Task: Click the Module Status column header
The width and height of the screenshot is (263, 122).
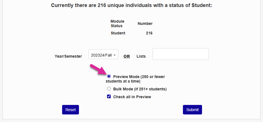Action: coord(117,24)
